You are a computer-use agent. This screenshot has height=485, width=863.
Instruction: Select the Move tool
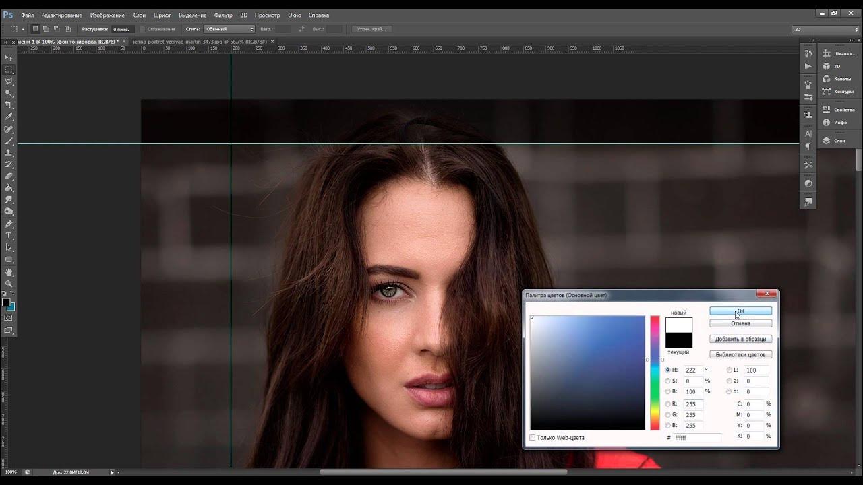pyautogui.click(x=9, y=58)
